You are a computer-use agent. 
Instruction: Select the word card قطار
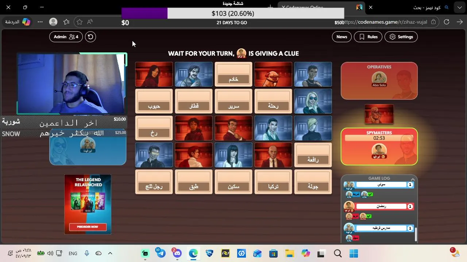(194, 101)
